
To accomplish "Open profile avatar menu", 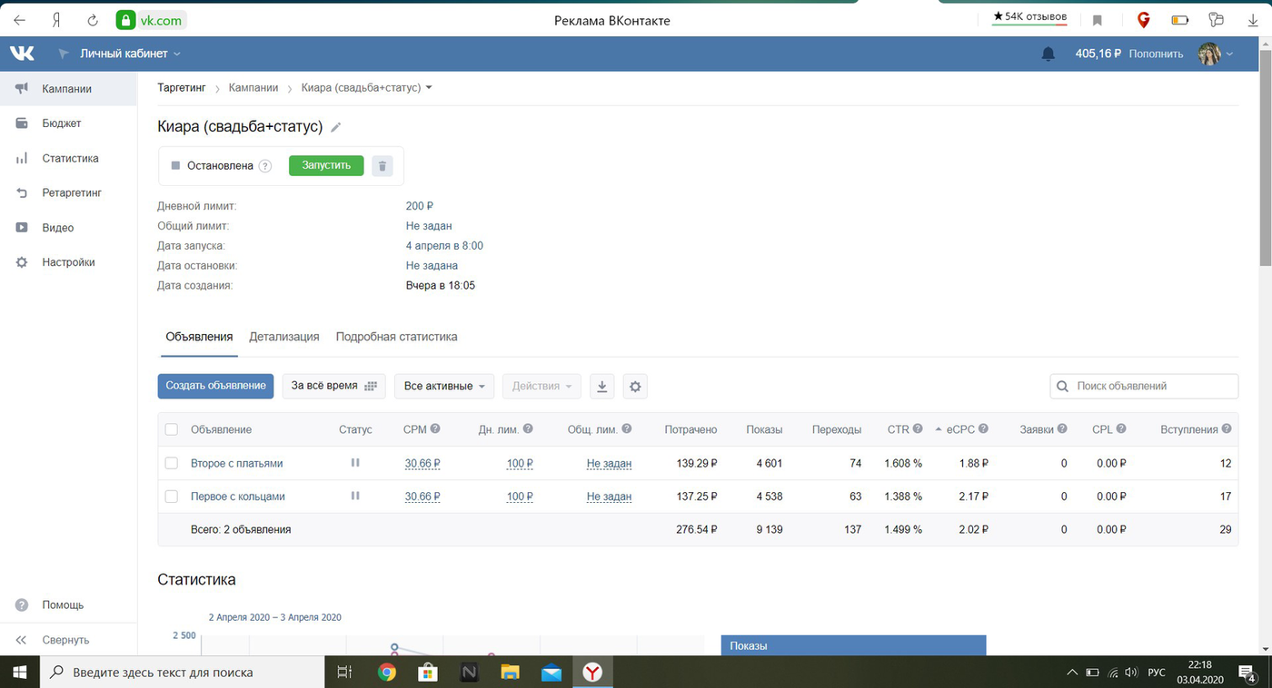I will (x=1216, y=54).
